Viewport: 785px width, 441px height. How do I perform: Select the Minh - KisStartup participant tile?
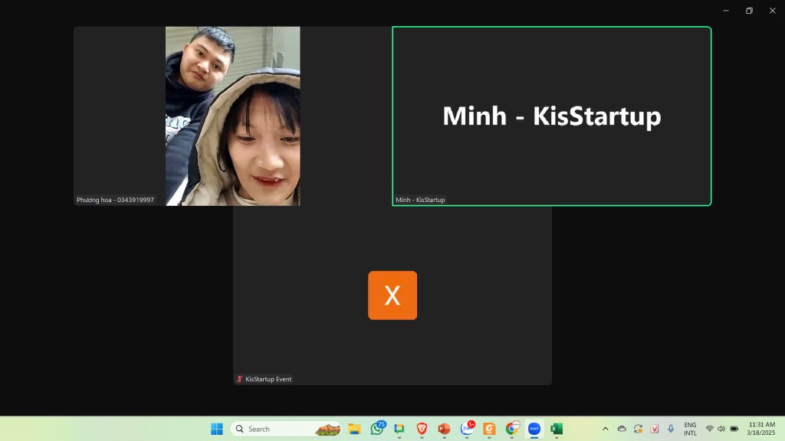pyautogui.click(x=550, y=116)
